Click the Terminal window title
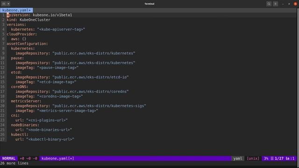The width and height of the screenshot is (299, 168). coord(149,4)
